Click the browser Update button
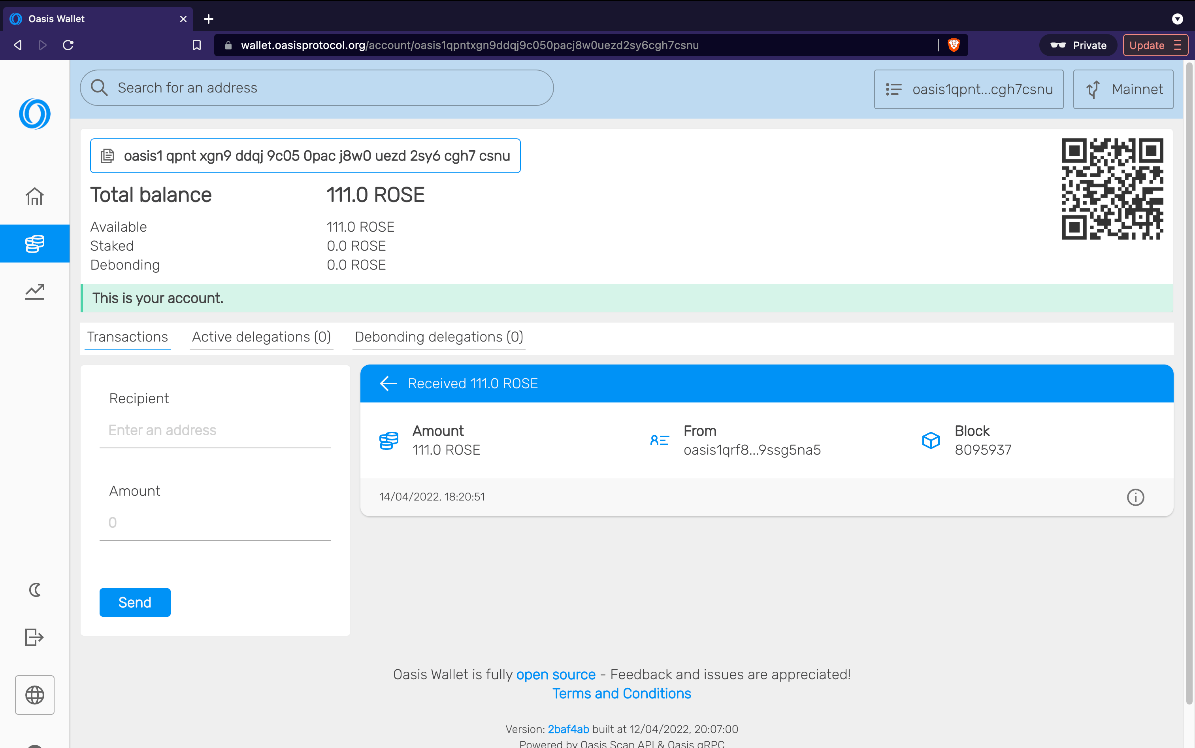 point(1155,45)
